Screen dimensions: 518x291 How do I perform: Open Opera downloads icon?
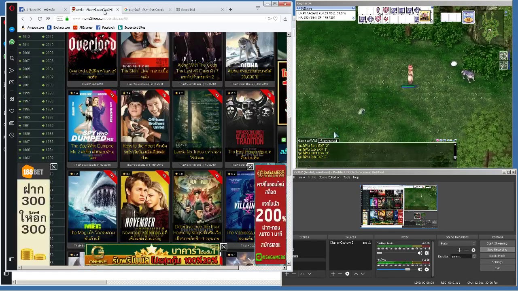coord(285,19)
